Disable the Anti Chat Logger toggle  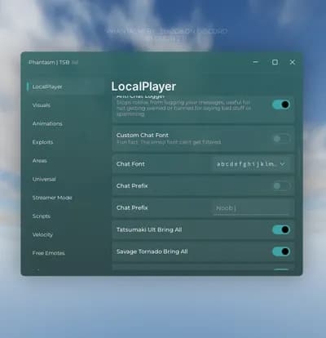click(x=281, y=105)
